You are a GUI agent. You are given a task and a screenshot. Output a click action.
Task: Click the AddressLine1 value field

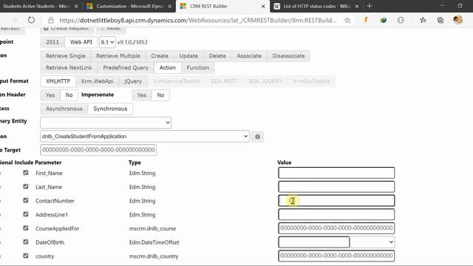point(336,214)
